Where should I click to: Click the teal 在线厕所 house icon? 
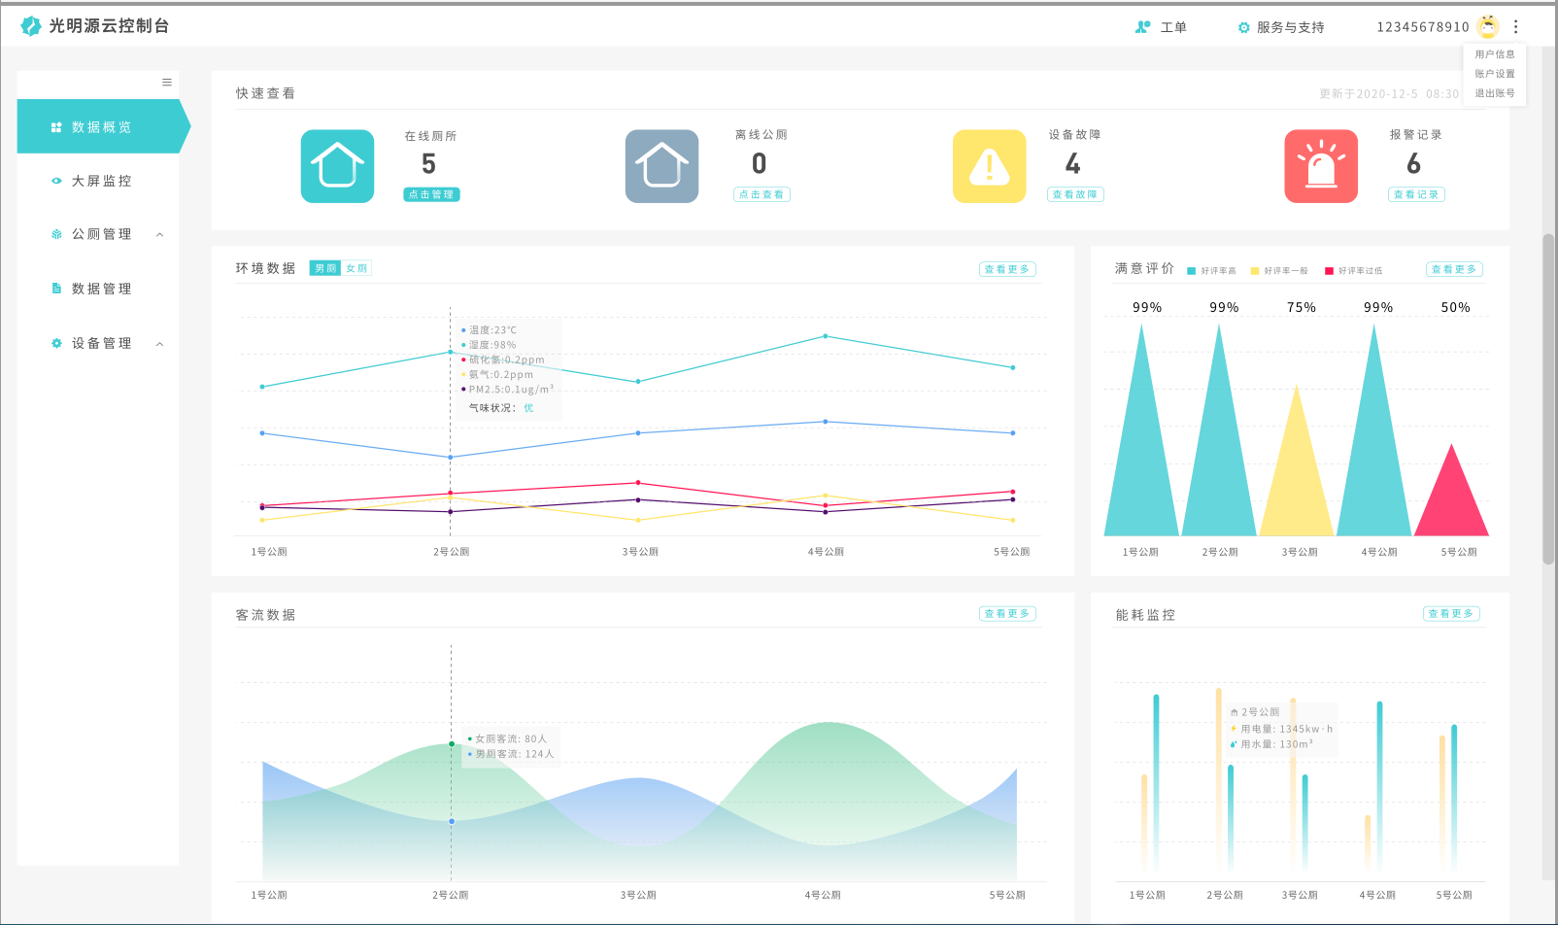click(337, 166)
